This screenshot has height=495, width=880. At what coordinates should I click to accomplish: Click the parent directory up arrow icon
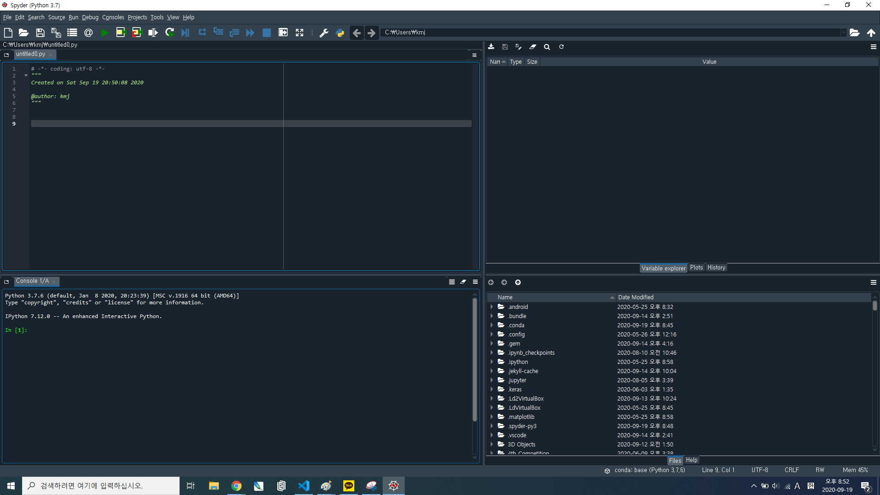(871, 33)
